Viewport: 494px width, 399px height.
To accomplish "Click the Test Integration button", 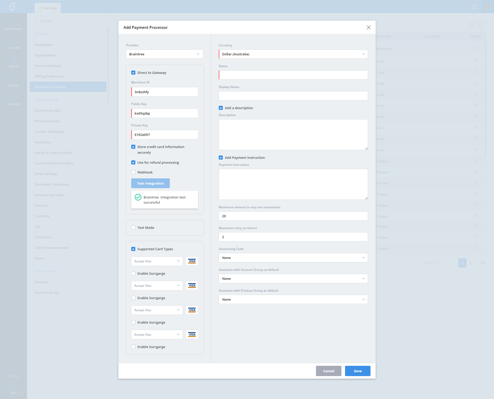I will (x=150, y=183).
